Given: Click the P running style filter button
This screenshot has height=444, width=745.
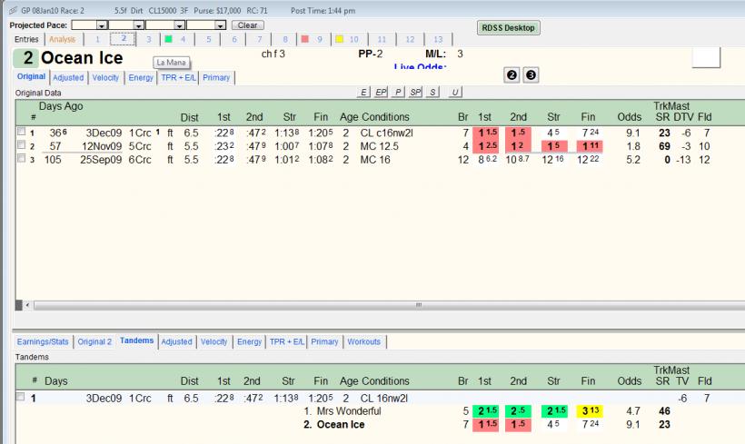Looking at the screenshot, I should tap(398, 92).
